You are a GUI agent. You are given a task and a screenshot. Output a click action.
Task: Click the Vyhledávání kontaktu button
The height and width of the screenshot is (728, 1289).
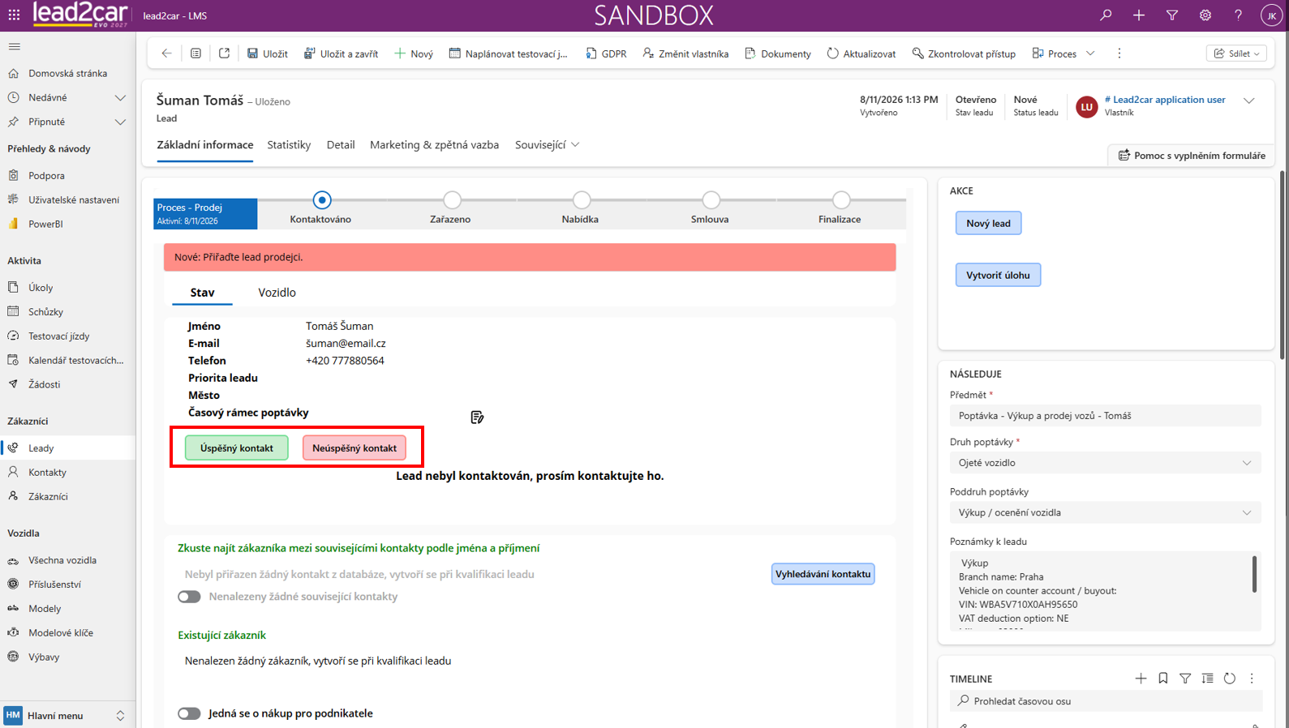(x=823, y=574)
